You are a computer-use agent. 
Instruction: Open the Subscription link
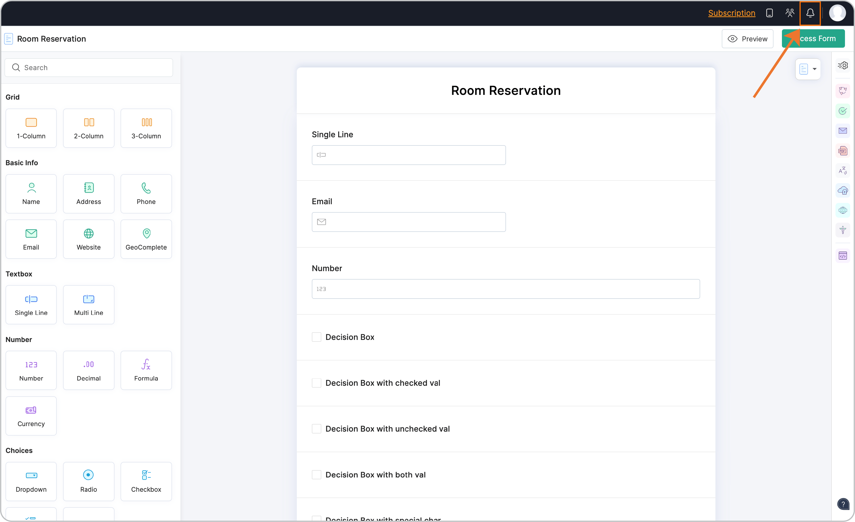pyautogui.click(x=732, y=13)
